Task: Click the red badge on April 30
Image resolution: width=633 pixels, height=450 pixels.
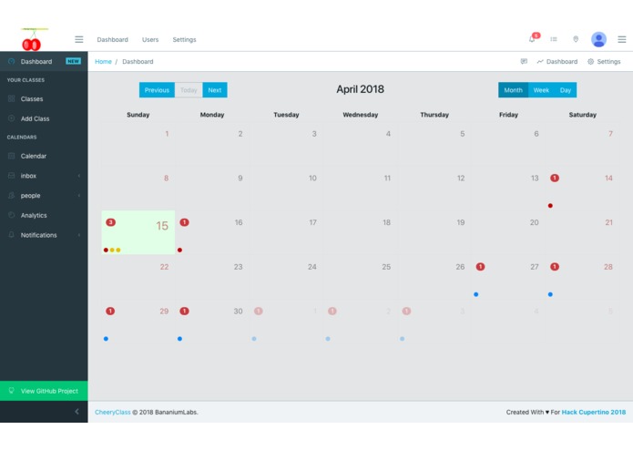Action: tap(185, 312)
